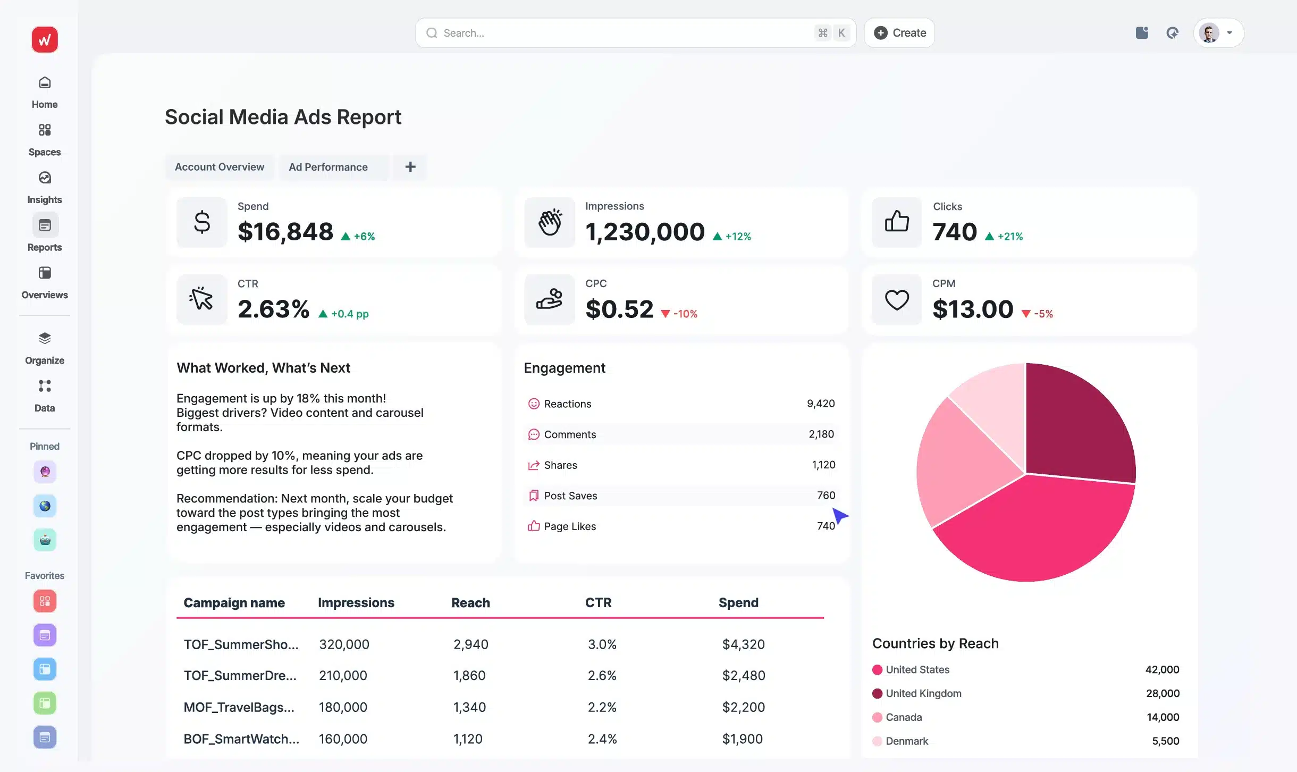Select the Account Overview tab
The image size is (1297, 772).
(x=220, y=167)
